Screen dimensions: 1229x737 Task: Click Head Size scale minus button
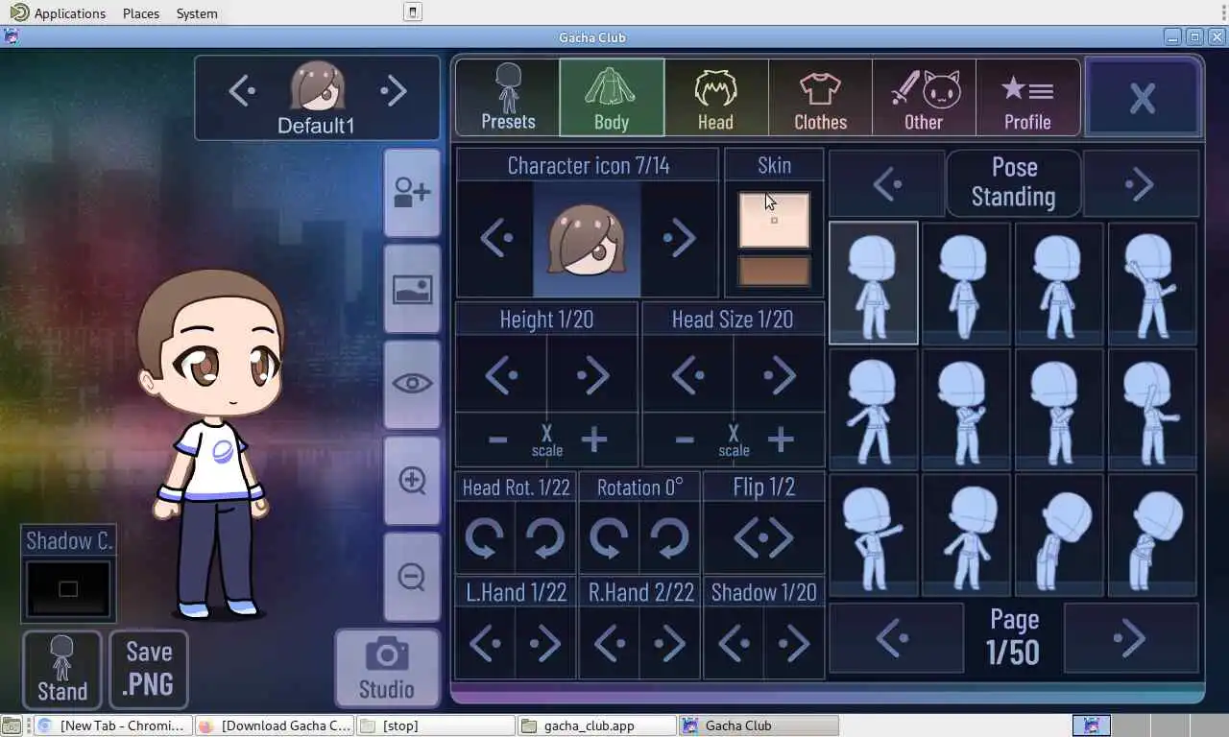(x=685, y=440)
